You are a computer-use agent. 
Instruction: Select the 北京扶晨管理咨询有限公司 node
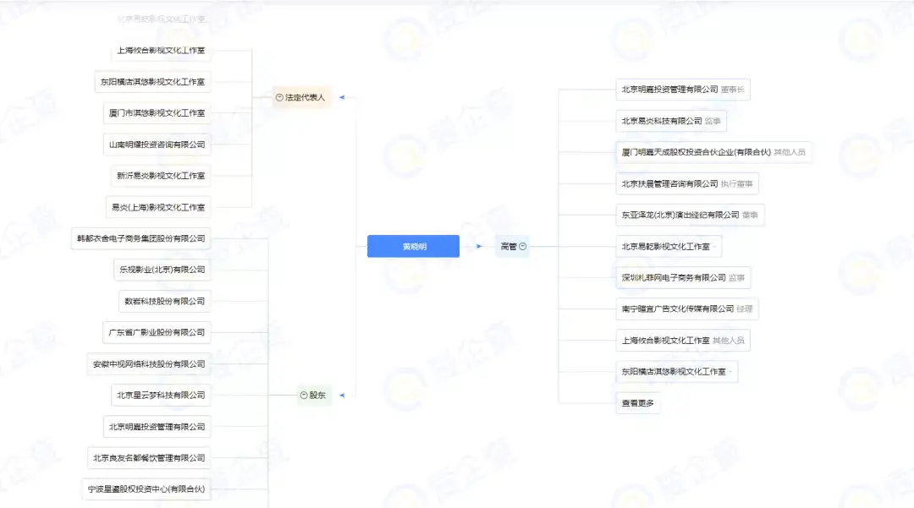(x=669, y=183)
